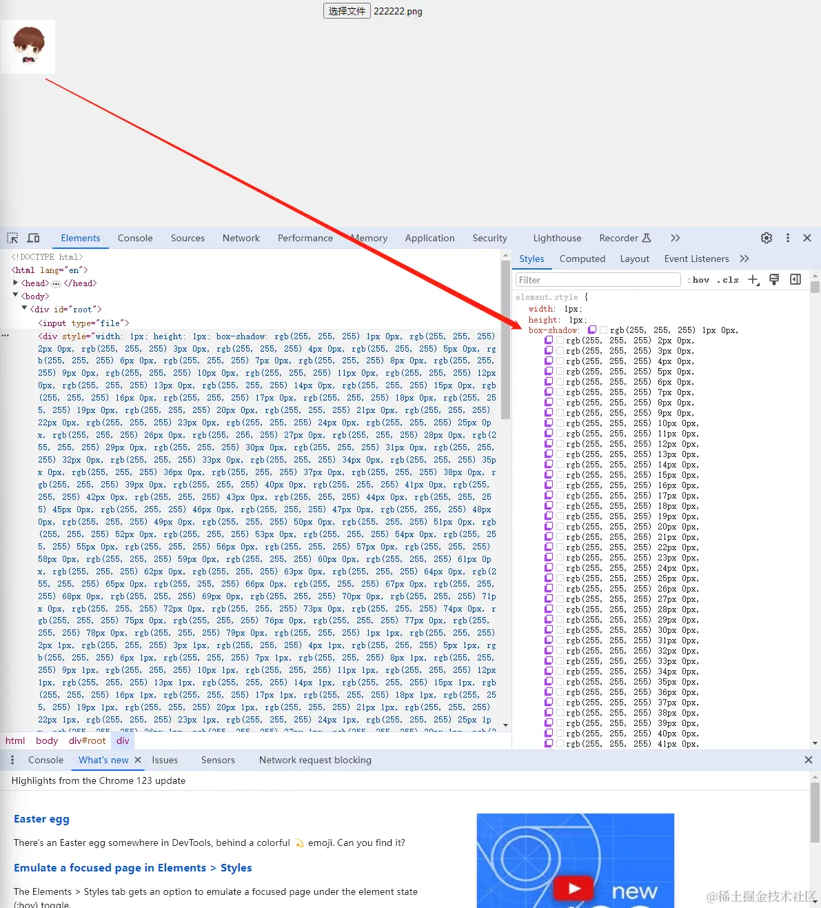The width and height of the screenshot is (821, 908).
Task: Click the 选择文件 file chooser button
Action: coord(347,11)
